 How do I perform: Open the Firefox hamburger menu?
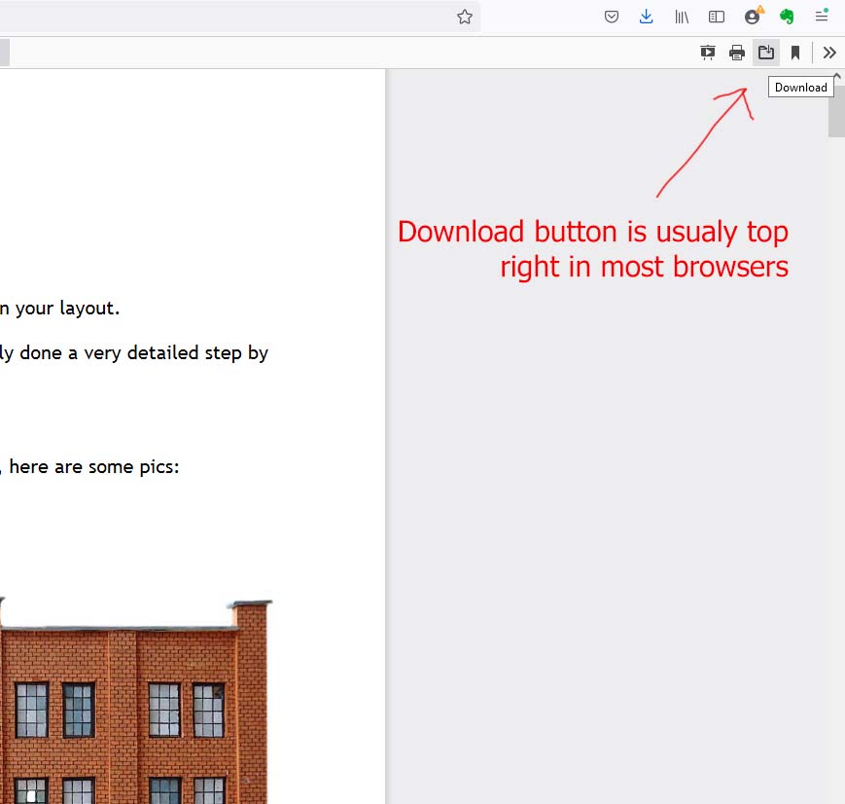click(822, 17)
